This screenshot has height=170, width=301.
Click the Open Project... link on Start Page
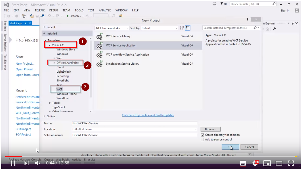click(26, 69)
